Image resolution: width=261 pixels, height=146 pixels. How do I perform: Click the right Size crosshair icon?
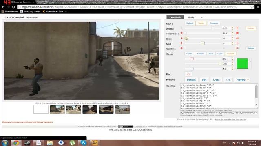(x=237, y=38)
